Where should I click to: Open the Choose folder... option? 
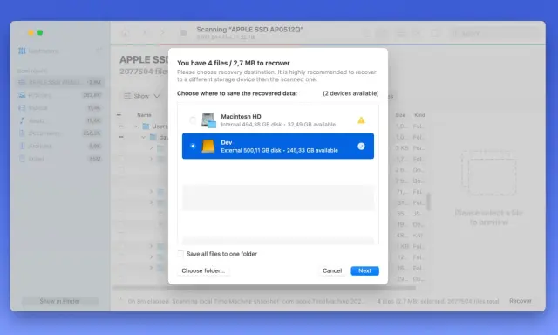pyautogui.click(x=203, y=270)
